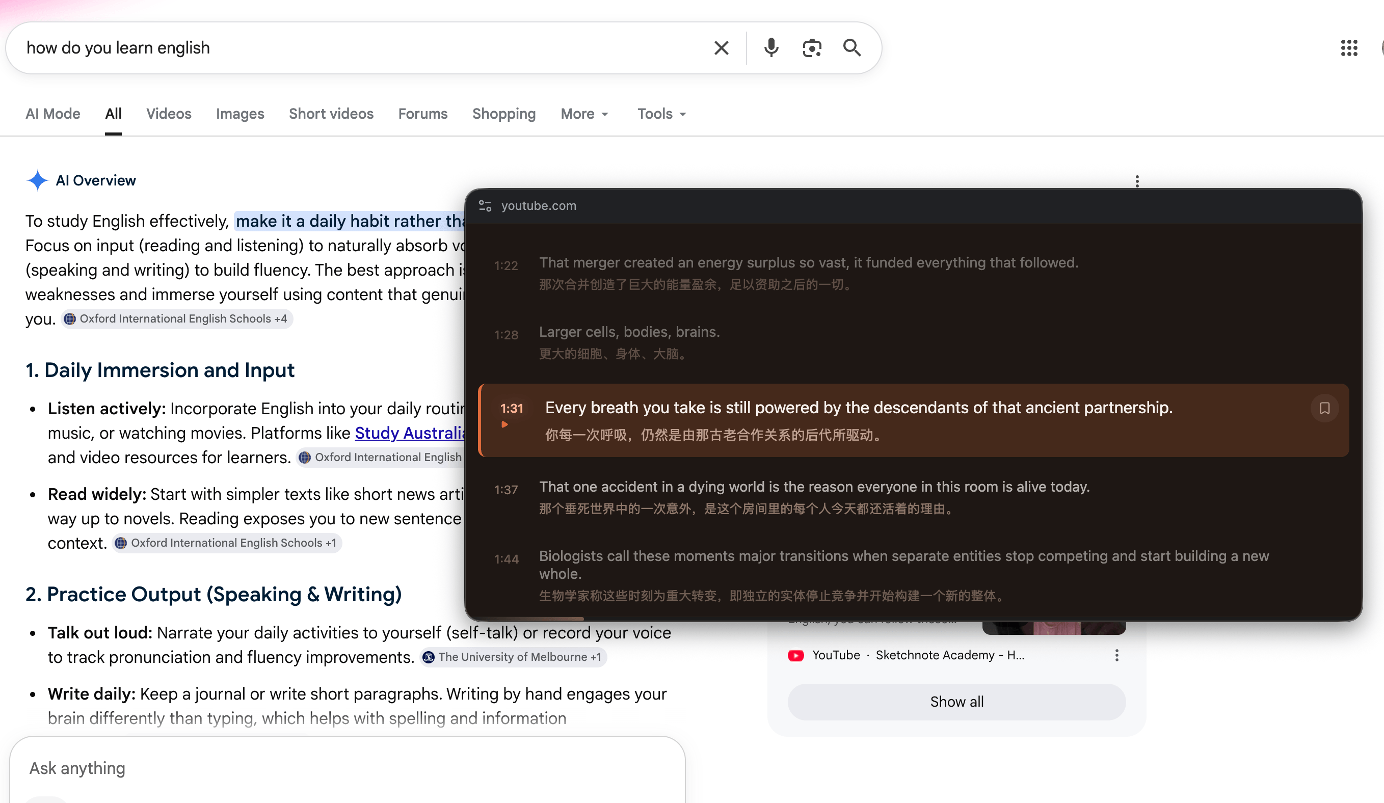
Task: Expand the Tools dropdown
Action: click(x=661, y=114)
